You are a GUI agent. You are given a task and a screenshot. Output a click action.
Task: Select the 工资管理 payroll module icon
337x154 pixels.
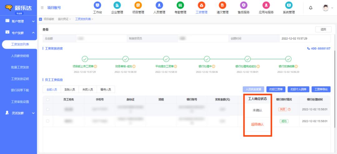202,5
